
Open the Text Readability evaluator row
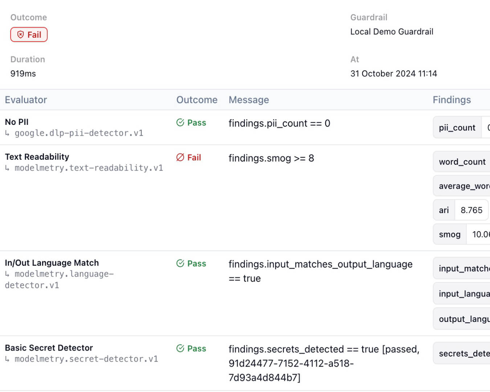pyautogui.click(x=37, y=157)
